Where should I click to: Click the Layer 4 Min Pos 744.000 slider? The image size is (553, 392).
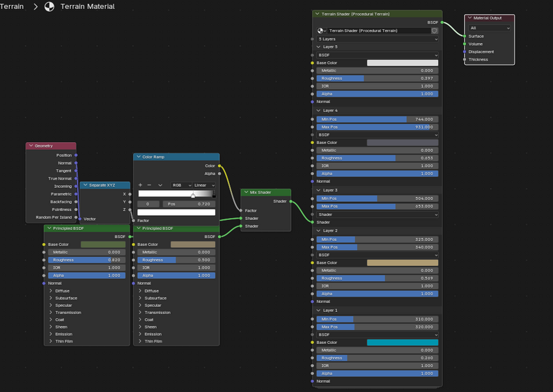pos(377,119)
